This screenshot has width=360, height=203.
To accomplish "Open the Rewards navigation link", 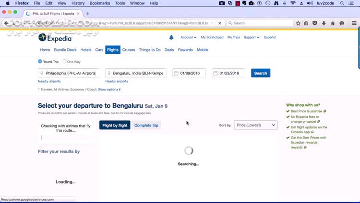I will click(185, 50).
